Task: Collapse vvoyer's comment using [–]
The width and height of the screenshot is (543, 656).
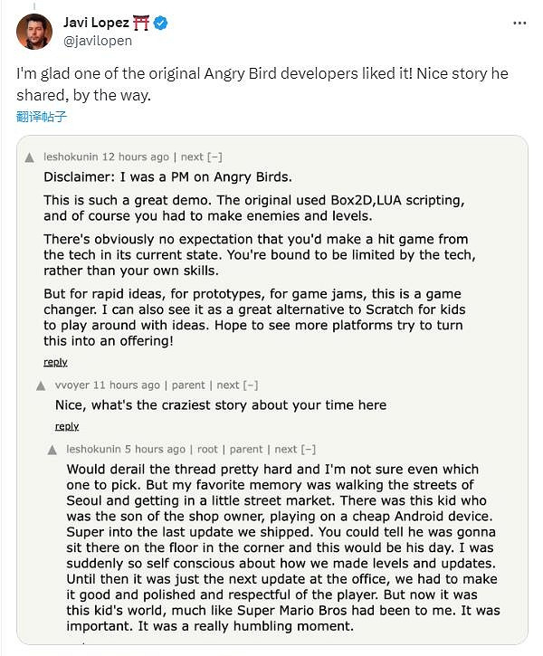Action: (250, 385)
